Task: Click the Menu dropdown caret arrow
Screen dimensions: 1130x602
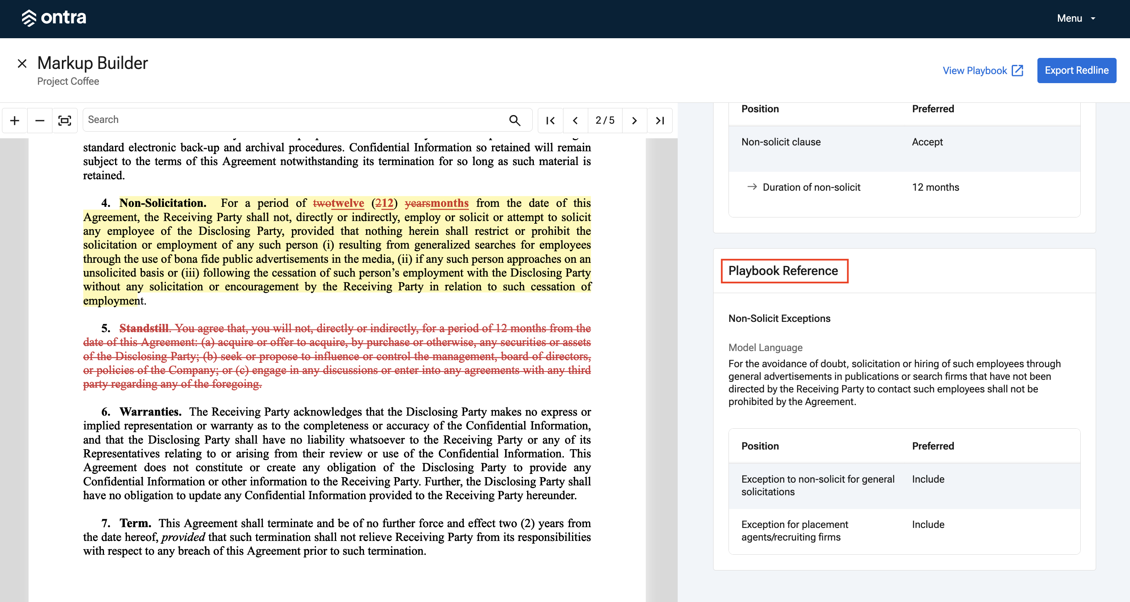Action: pos(1093,19)
